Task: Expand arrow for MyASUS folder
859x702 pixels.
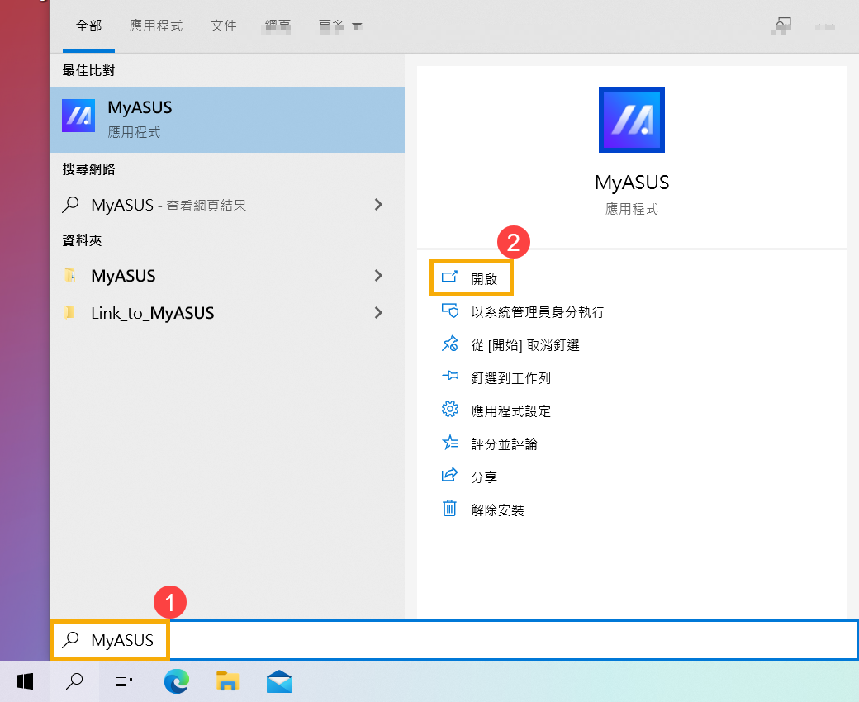Action: [x=378, y=276]
